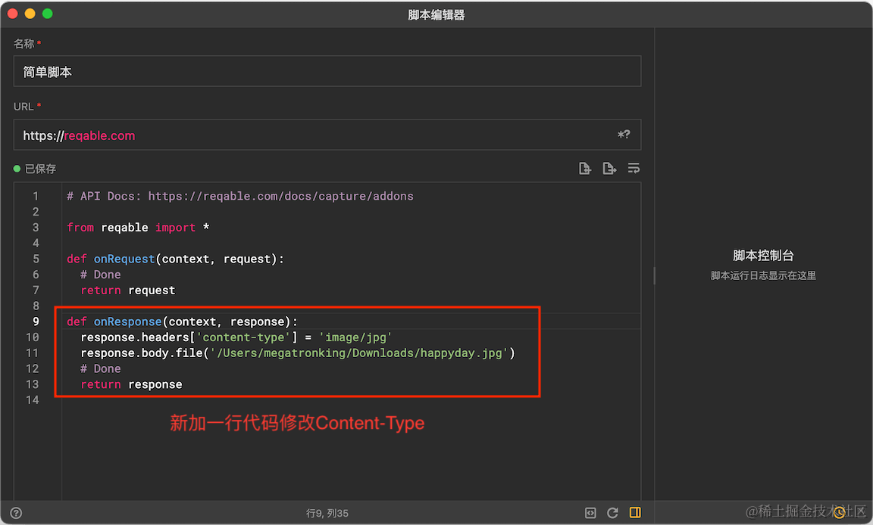
Task: Click the wildcard *? helper in URL field
Action: [x=624, y=135]
